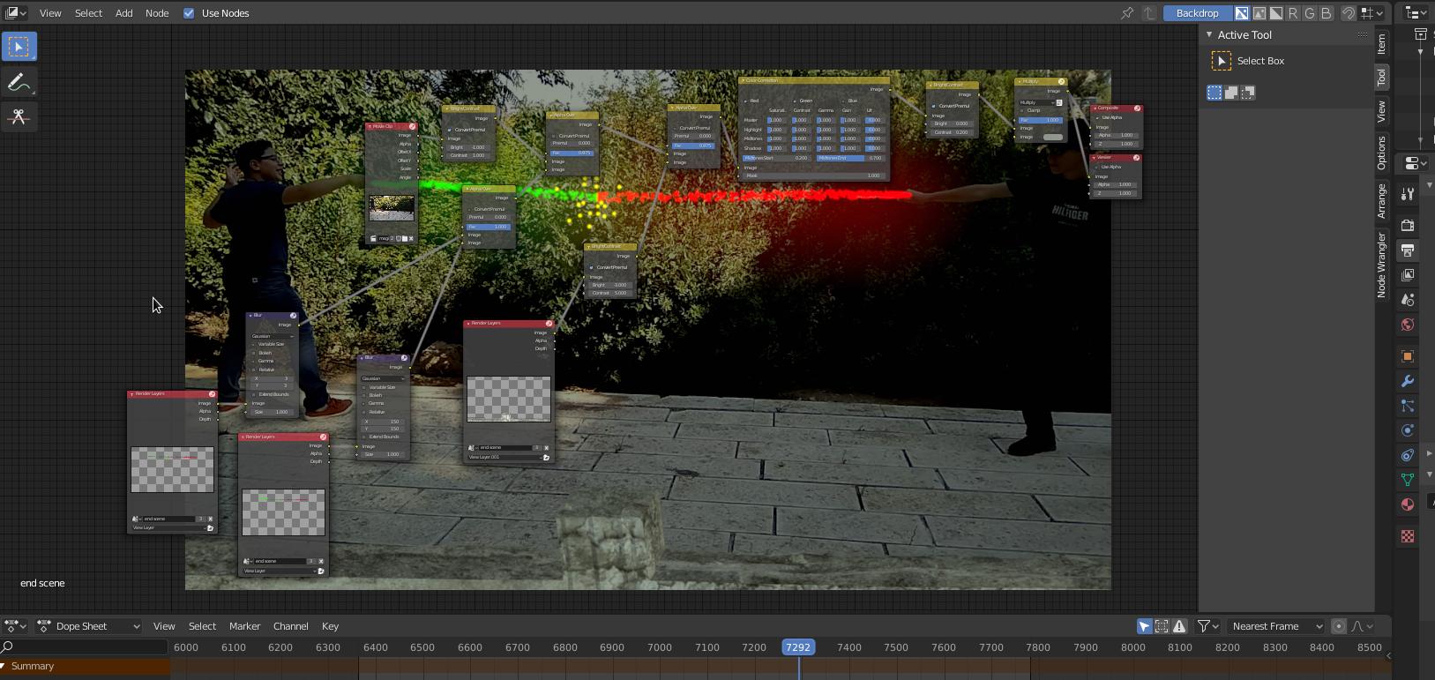The image size is (1435, 680).
Task: Show Color and Alpha backdrop channel
Action: coord(1242,13)
